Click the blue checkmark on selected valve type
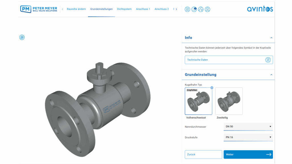 point(212,88)
